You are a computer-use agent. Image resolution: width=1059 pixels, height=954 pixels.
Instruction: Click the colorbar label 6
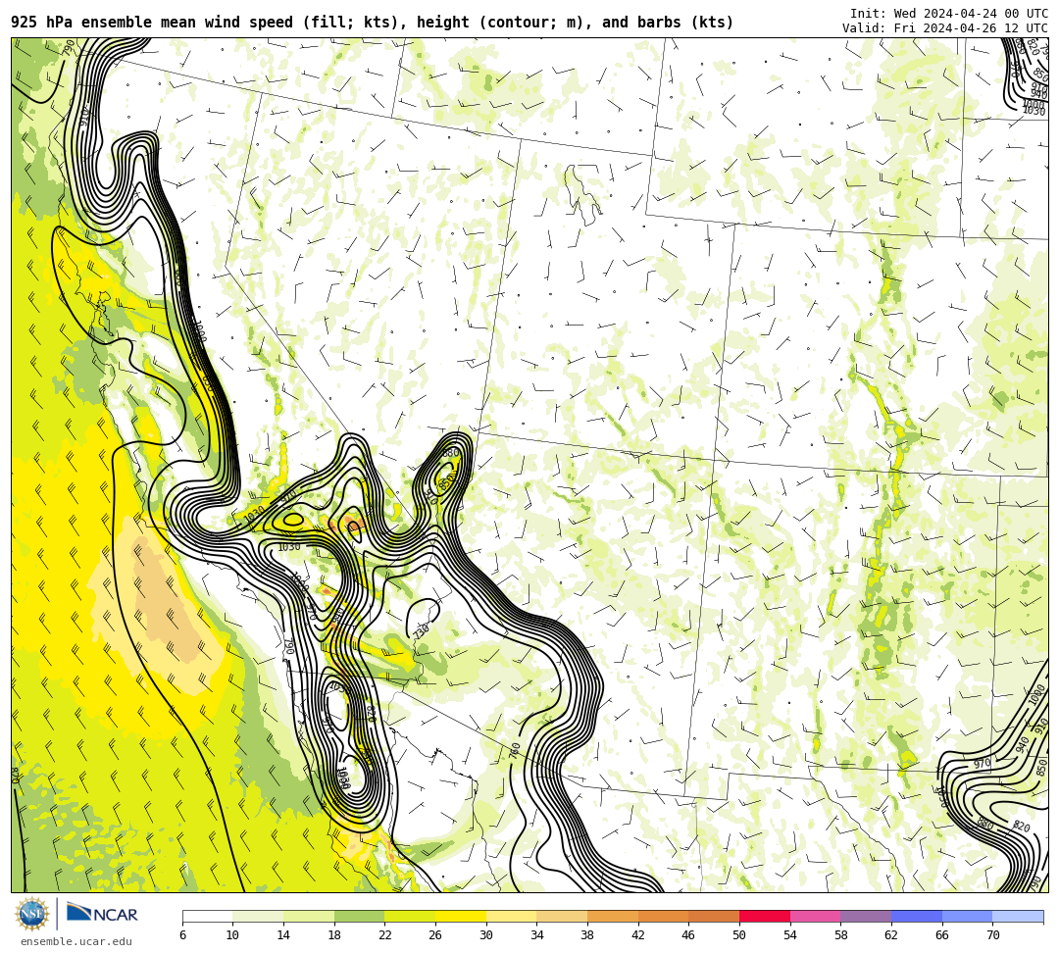[183, 935]
